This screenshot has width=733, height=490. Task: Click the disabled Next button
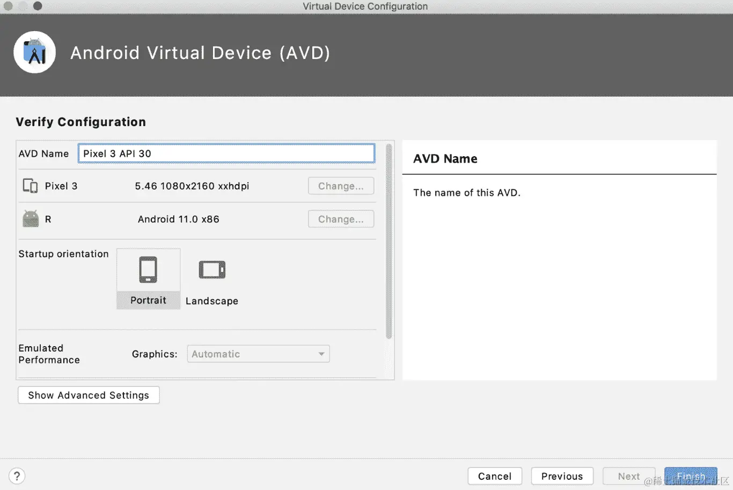(x=628, y=476)
